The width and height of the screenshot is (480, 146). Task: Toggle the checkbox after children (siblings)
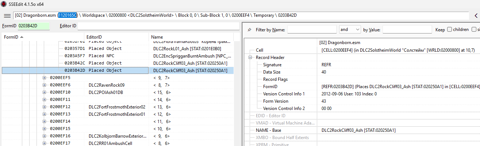pos(474,29)
